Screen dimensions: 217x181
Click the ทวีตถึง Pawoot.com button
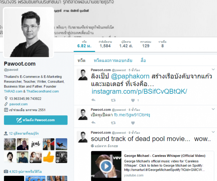36,120
